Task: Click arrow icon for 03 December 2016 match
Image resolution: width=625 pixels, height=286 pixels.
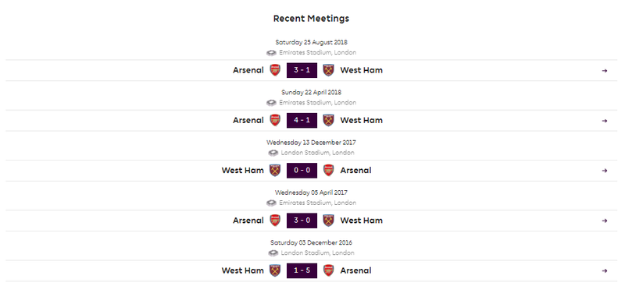Action: coord(604,271)
